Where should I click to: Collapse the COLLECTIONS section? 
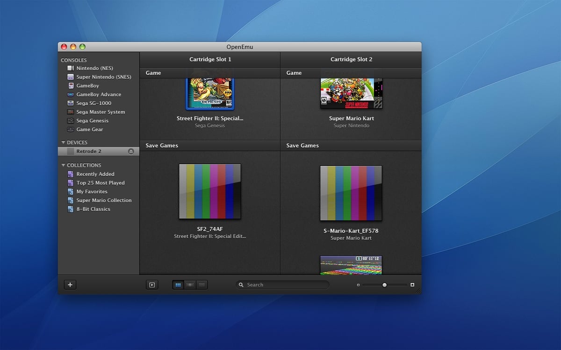63,165
